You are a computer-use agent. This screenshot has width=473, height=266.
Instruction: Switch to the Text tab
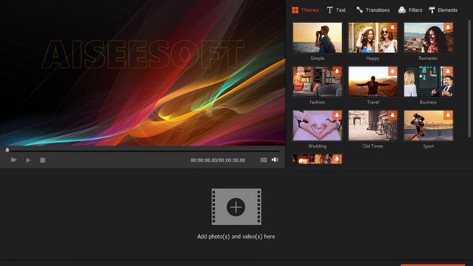pos(336,10)
